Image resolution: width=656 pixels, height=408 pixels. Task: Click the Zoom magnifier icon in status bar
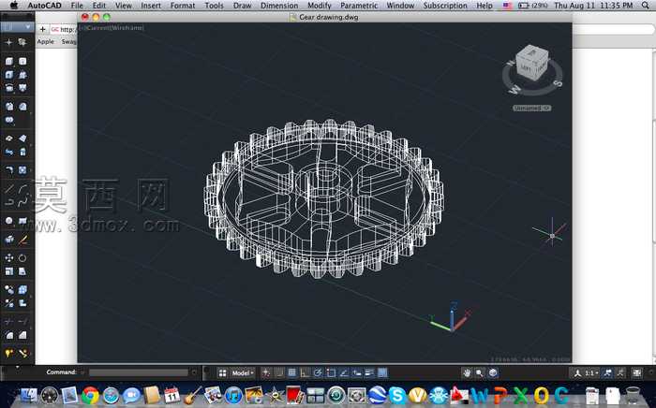(x=480, y=373)
